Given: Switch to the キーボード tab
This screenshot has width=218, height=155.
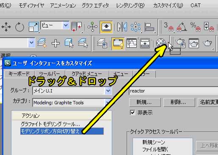Looking at the screenshot, I should point(19,74).
